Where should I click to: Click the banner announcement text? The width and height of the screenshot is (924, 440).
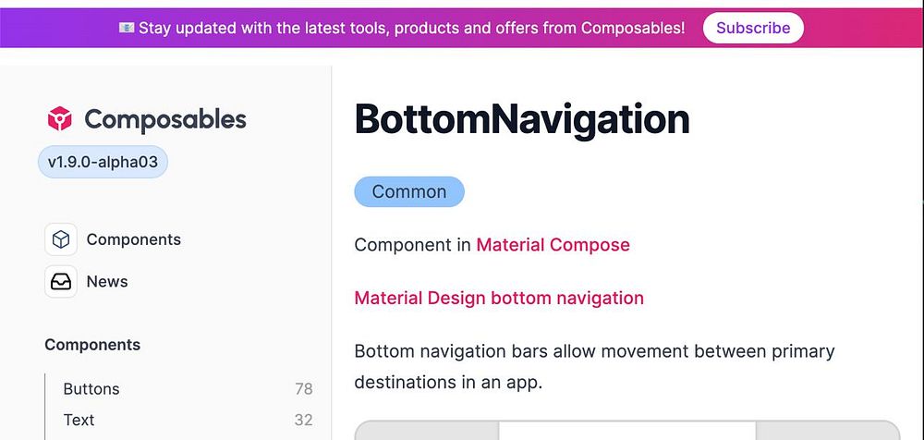coord(411,28)
